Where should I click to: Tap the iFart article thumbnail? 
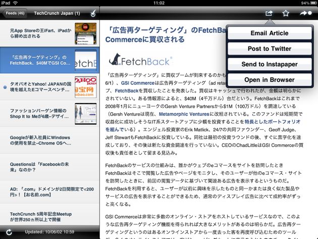point(86,33)
